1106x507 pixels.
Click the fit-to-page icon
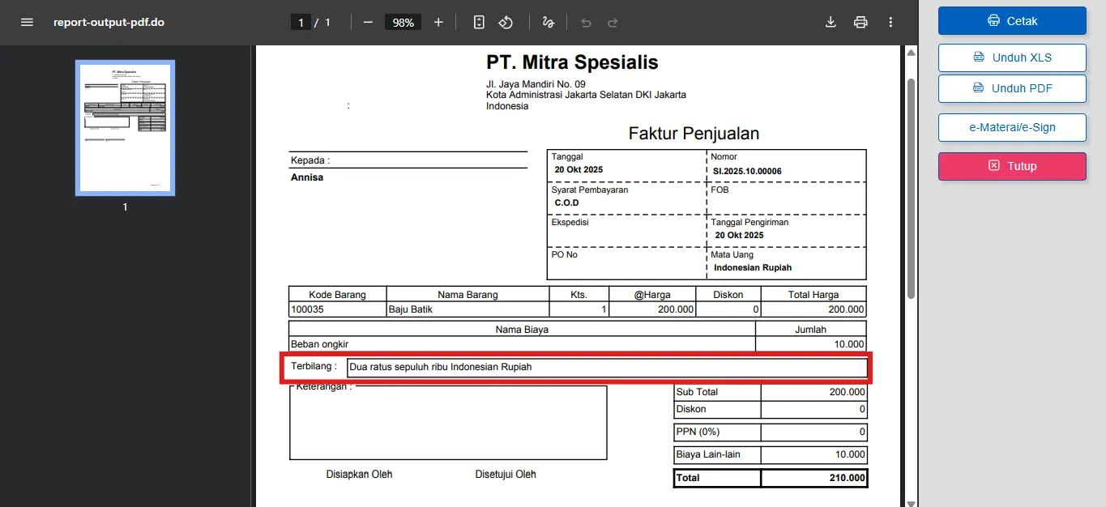(478, 22)
